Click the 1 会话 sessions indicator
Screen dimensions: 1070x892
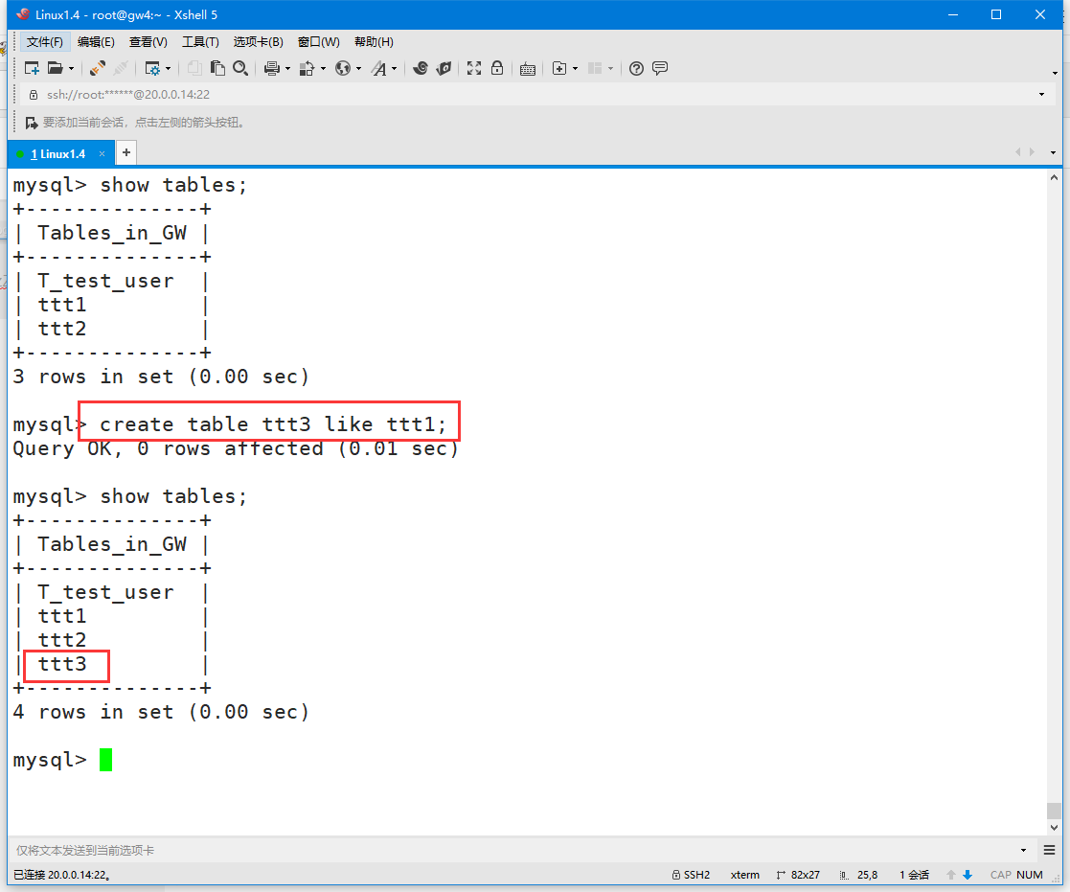914,875
